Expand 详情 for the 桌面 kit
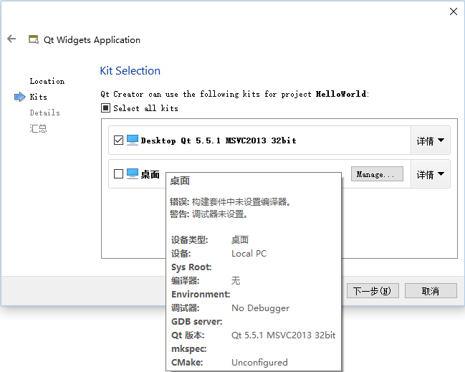The width and height of the screenshot is (465, 372). coord(431,174)
